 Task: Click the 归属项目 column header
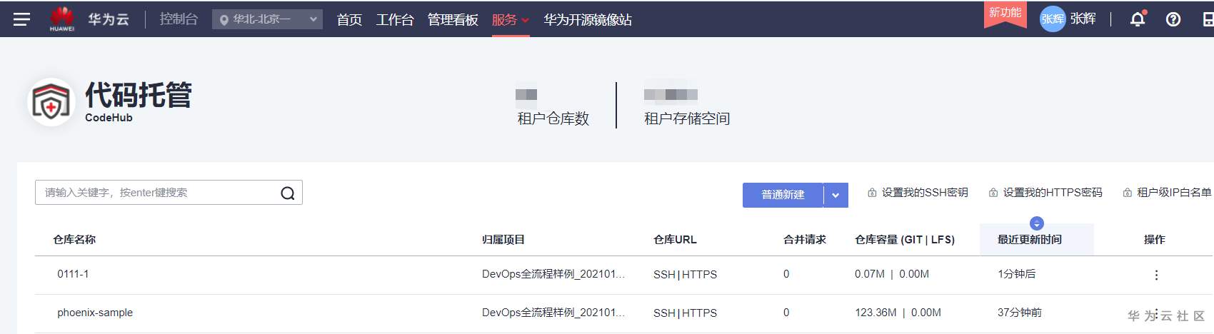click(x=503, y=240)
